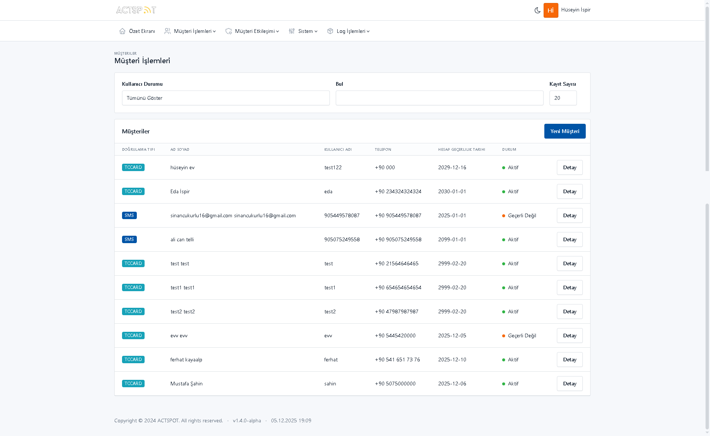The image size is (710, 436).
Task: Click home icon beside Özet Ekranı
Action: (122, 31)
